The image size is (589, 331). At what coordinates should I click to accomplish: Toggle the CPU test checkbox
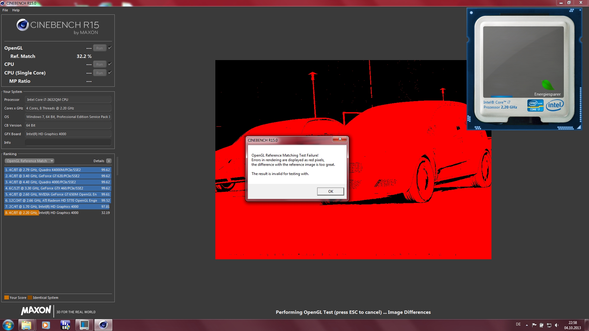pos(110,64)
